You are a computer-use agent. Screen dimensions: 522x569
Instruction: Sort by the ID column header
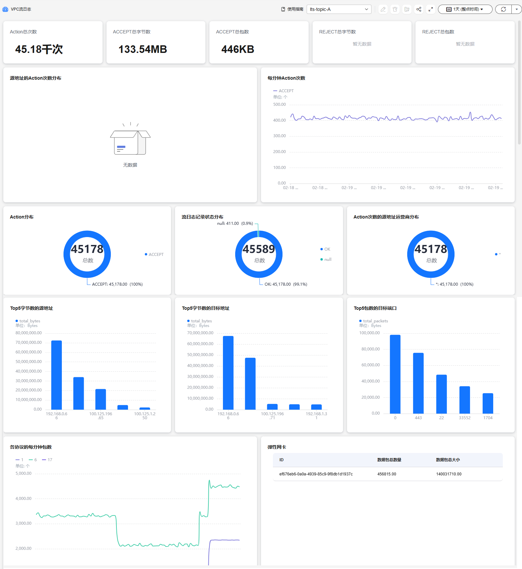282,460
